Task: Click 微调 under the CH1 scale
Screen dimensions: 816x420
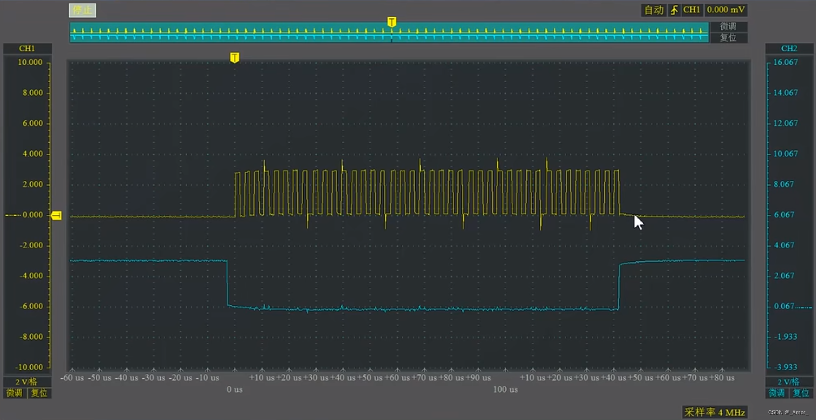Action: pos(14,393)
